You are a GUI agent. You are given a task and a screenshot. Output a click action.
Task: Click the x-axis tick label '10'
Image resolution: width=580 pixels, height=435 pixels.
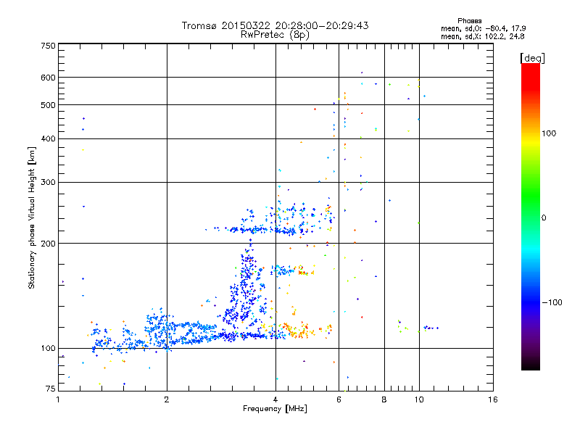coord(419,399)
